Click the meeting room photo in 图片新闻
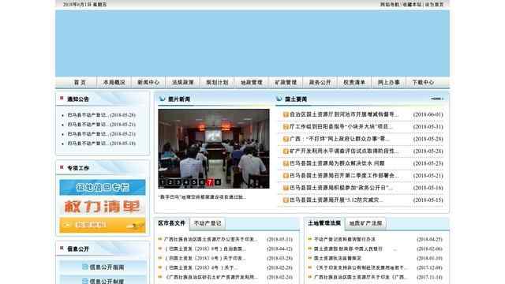Screen dimensions: 505x284 [x=214, y=148]
